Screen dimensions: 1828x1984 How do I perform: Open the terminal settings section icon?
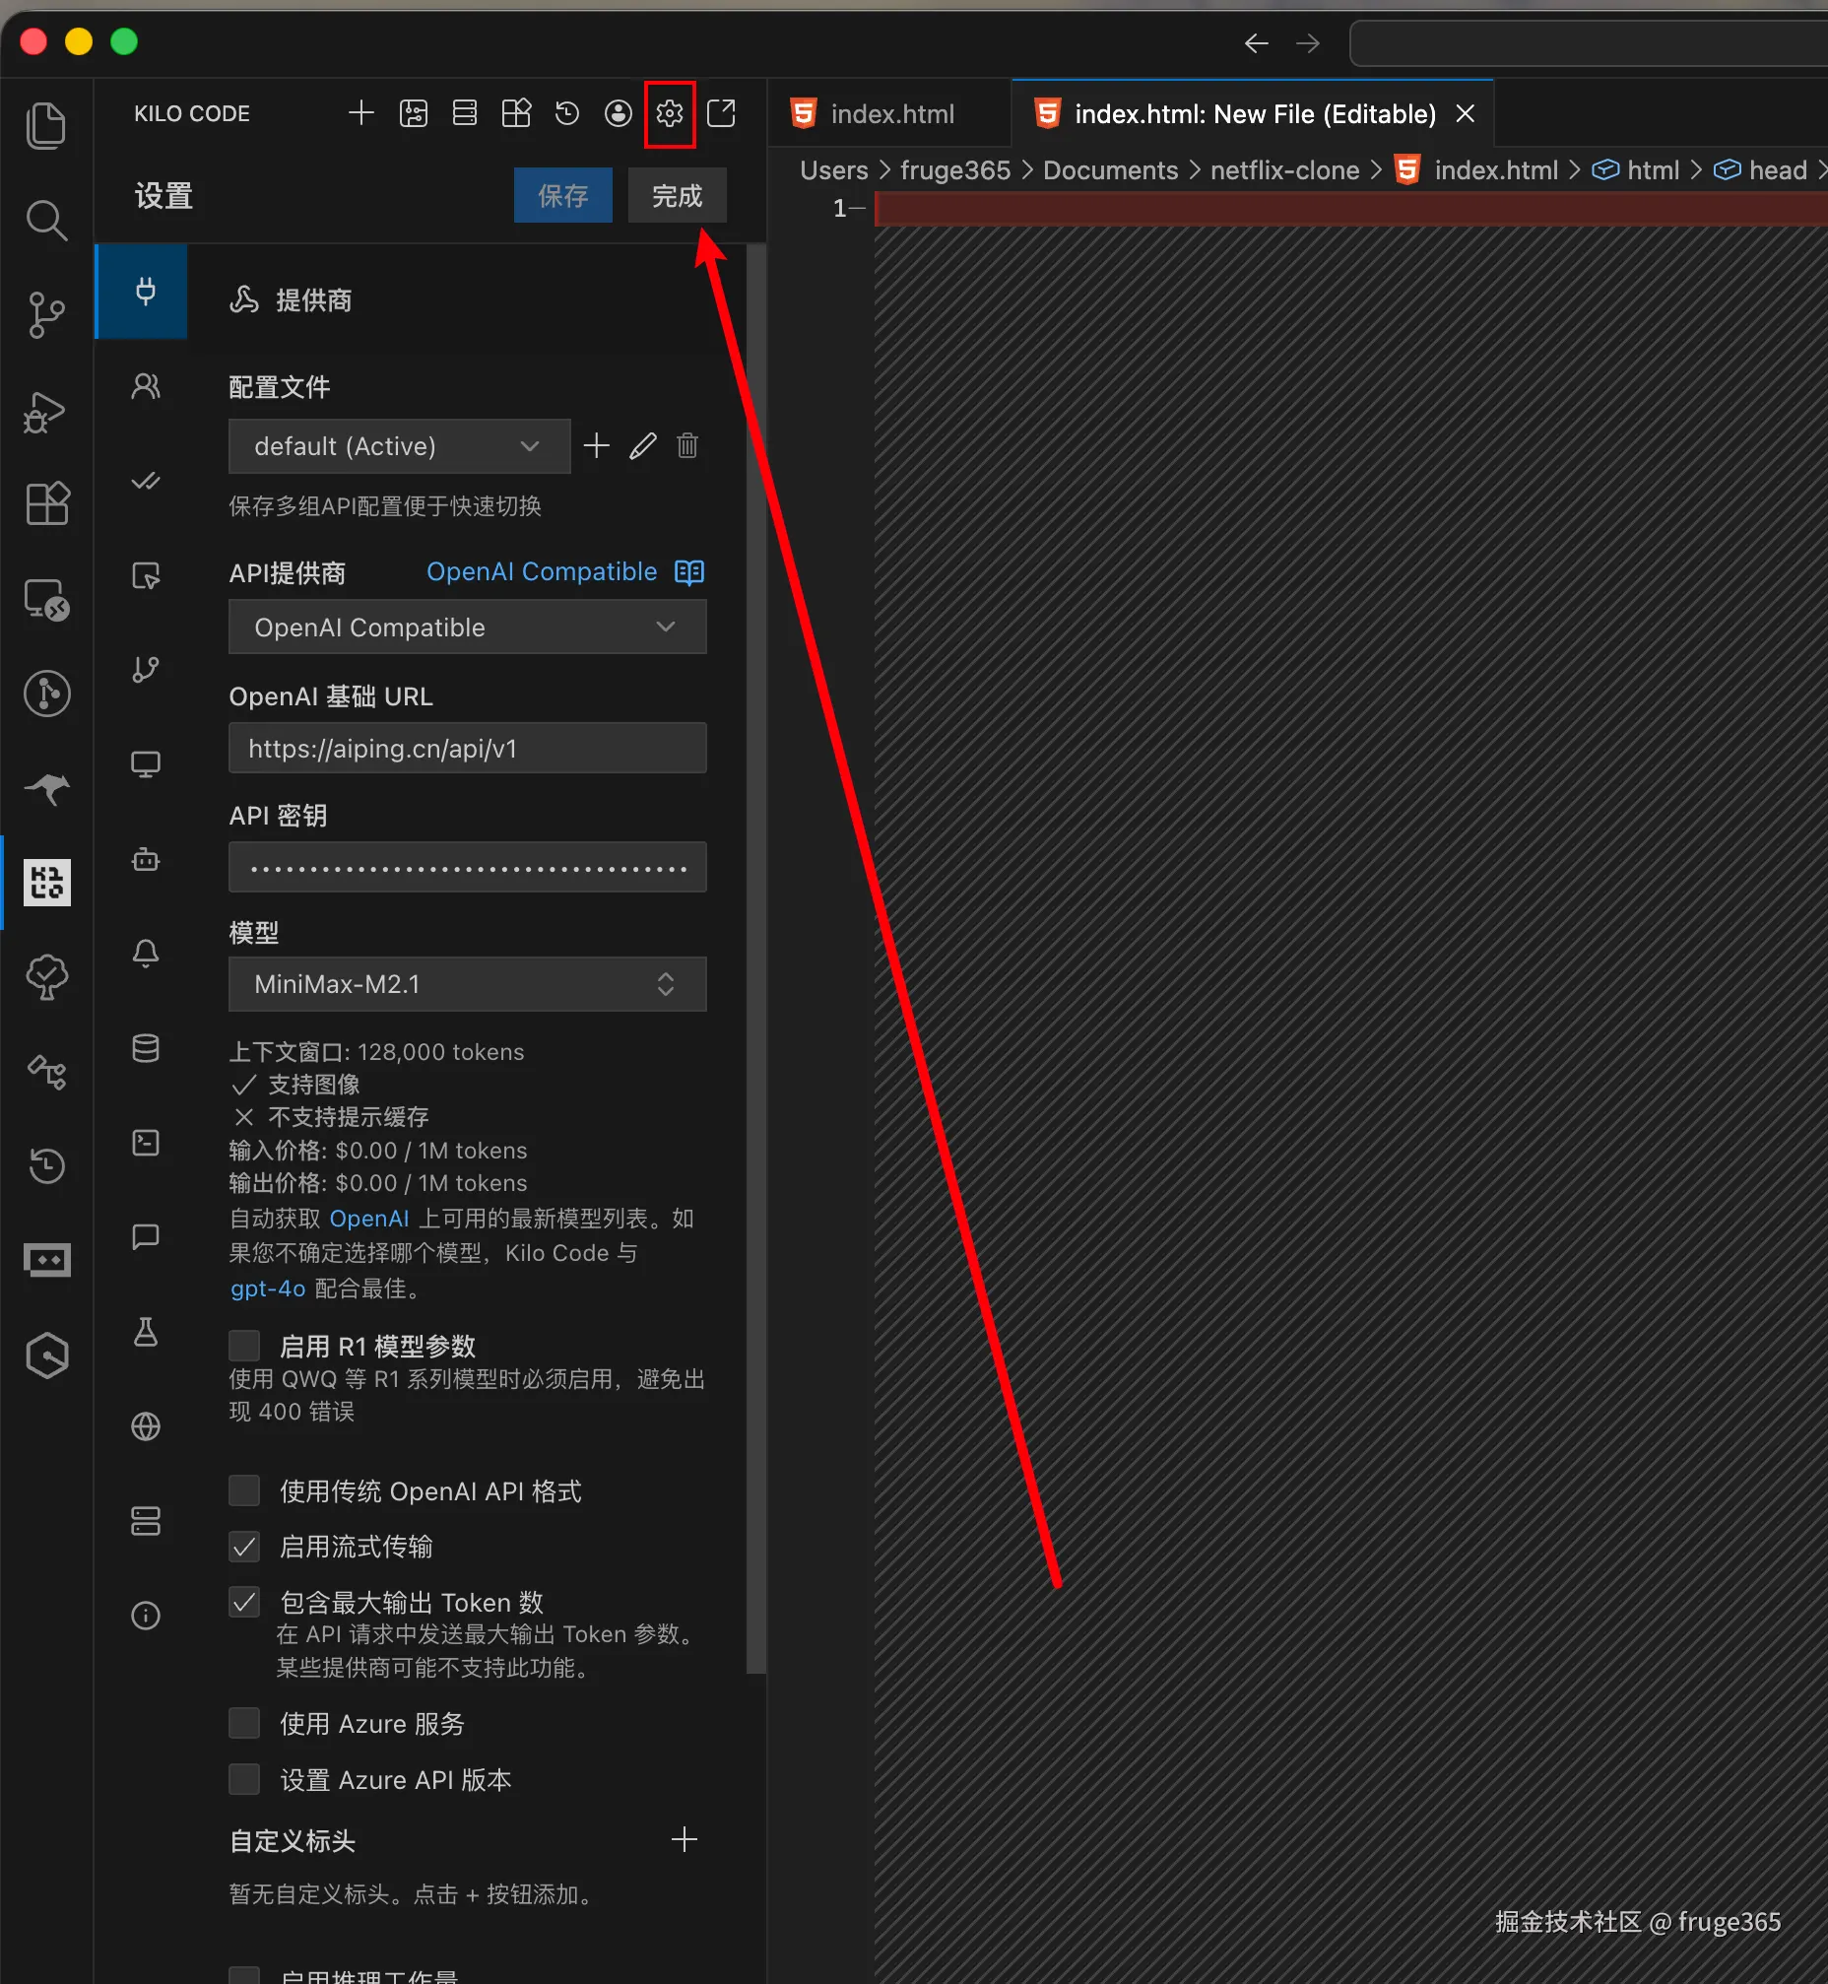[146, 1142]
